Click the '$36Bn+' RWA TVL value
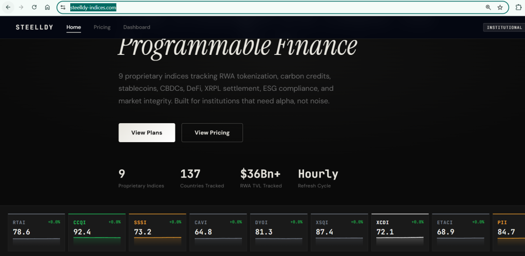The image size is (525, 256). click(x=260, y=174)
